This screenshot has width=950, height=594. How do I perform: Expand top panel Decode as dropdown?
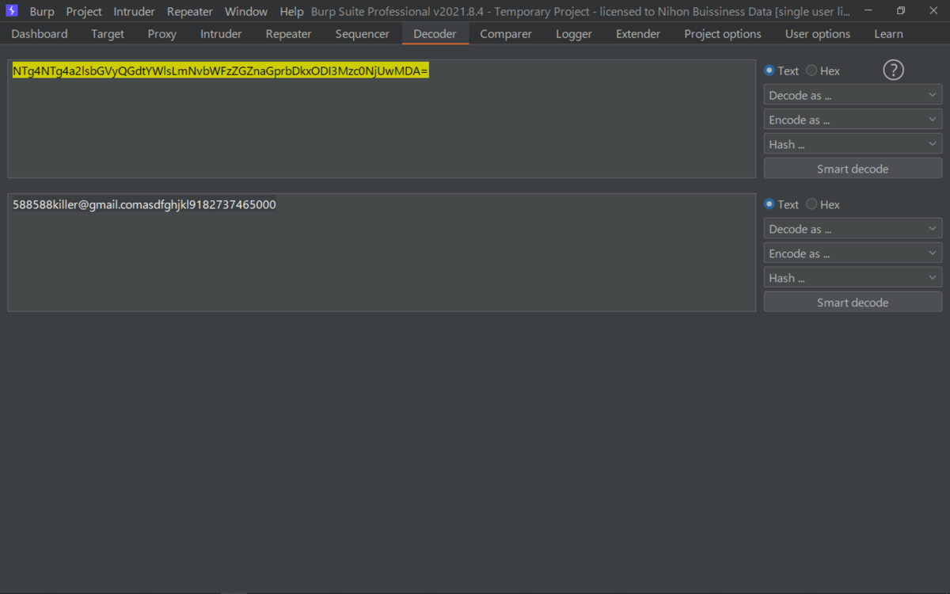point(853,95)
